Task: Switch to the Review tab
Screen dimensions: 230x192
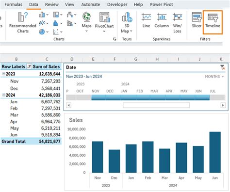Action: pyautogui.click(x=52, y=4)
